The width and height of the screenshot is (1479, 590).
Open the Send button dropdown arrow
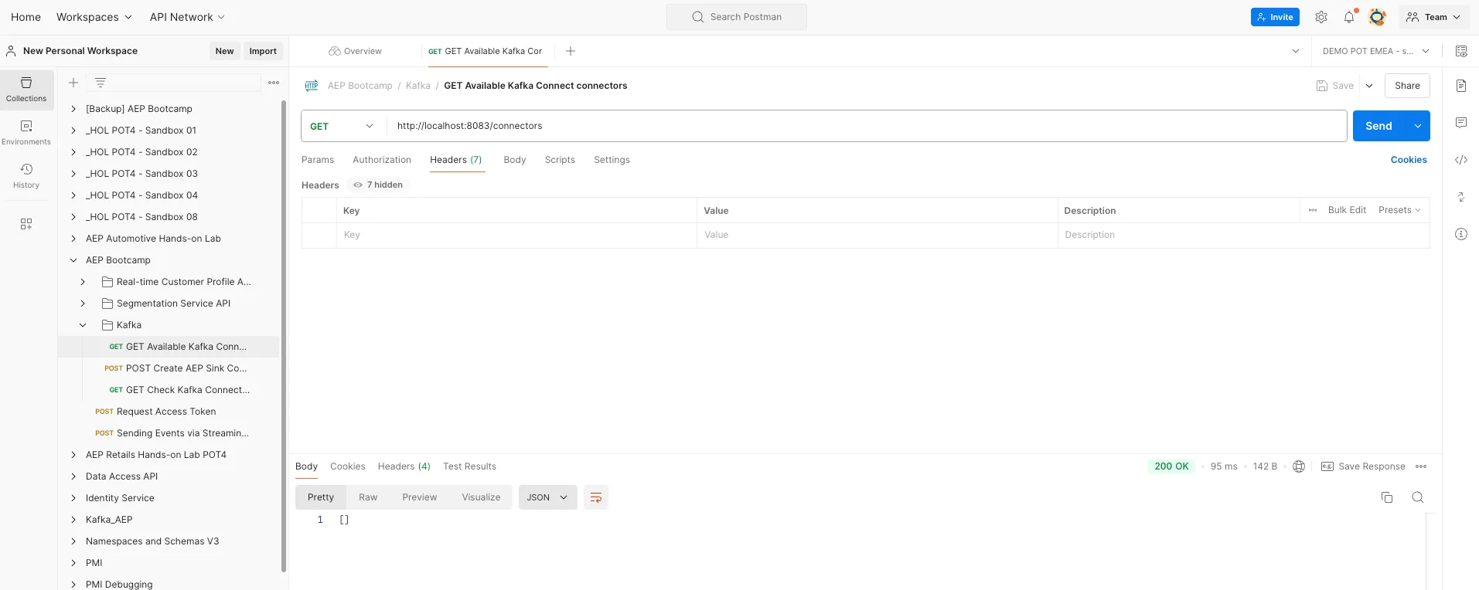click(1418, 126)
